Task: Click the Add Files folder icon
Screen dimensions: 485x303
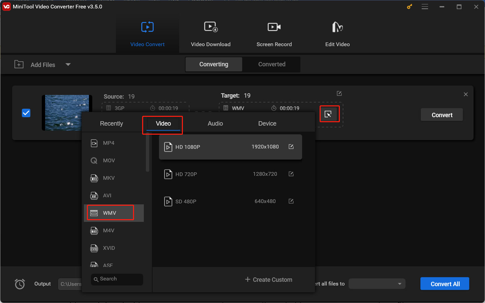Action: [19, 64]
